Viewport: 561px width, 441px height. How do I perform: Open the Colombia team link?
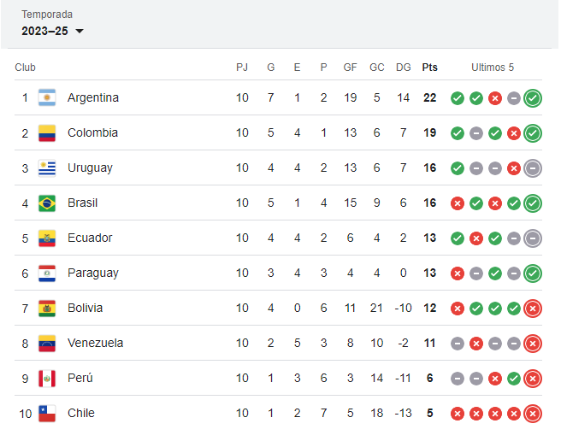coord(92,132)
